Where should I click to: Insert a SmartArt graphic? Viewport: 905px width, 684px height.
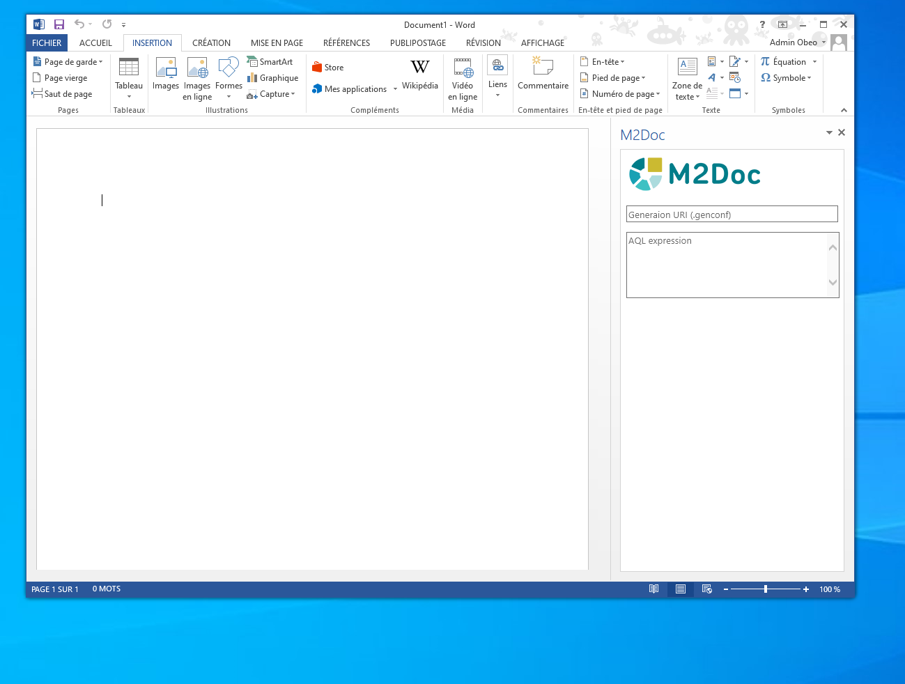tap(270, 62)
